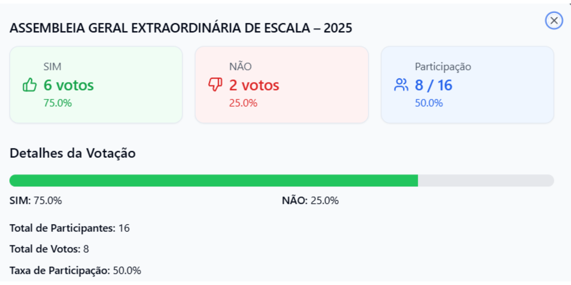Click the gray unfilled portion of progress bar
The width and height of the screenshot is (571, 285).
pos(485,181)
